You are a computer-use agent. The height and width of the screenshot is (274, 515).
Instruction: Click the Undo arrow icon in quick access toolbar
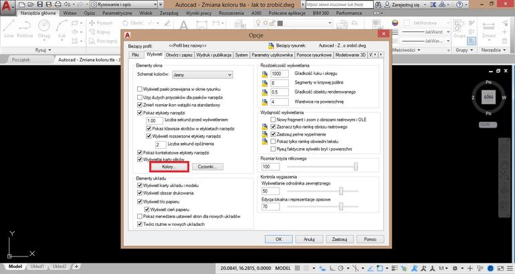click(67, 5)
